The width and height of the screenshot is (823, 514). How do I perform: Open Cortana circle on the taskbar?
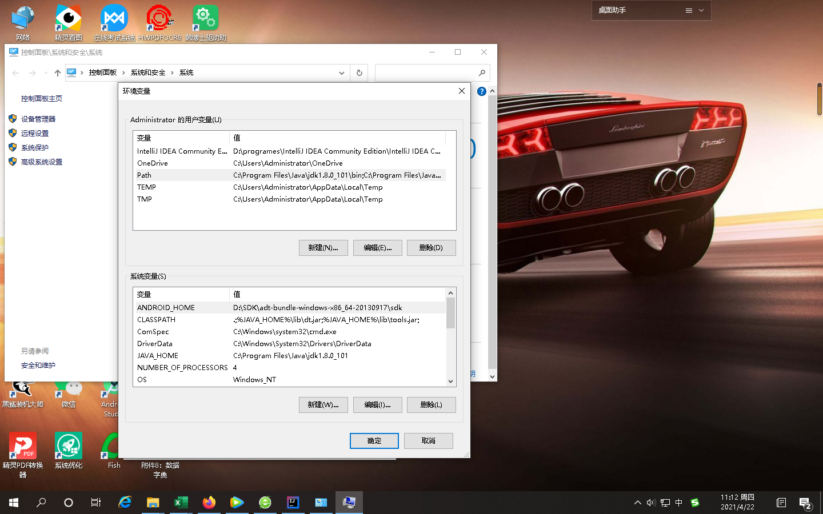click(x=69, y=503)
